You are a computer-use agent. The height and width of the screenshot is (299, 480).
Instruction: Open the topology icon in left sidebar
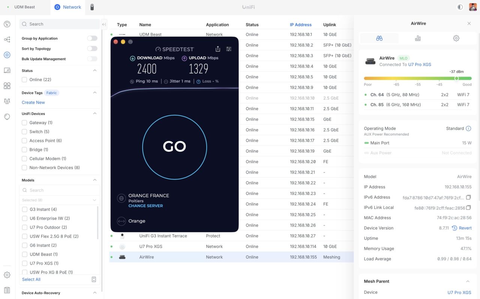[7, 39]
